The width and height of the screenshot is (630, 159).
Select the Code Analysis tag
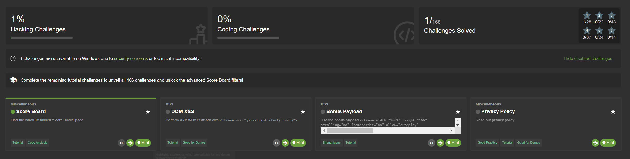click(38, 143)
